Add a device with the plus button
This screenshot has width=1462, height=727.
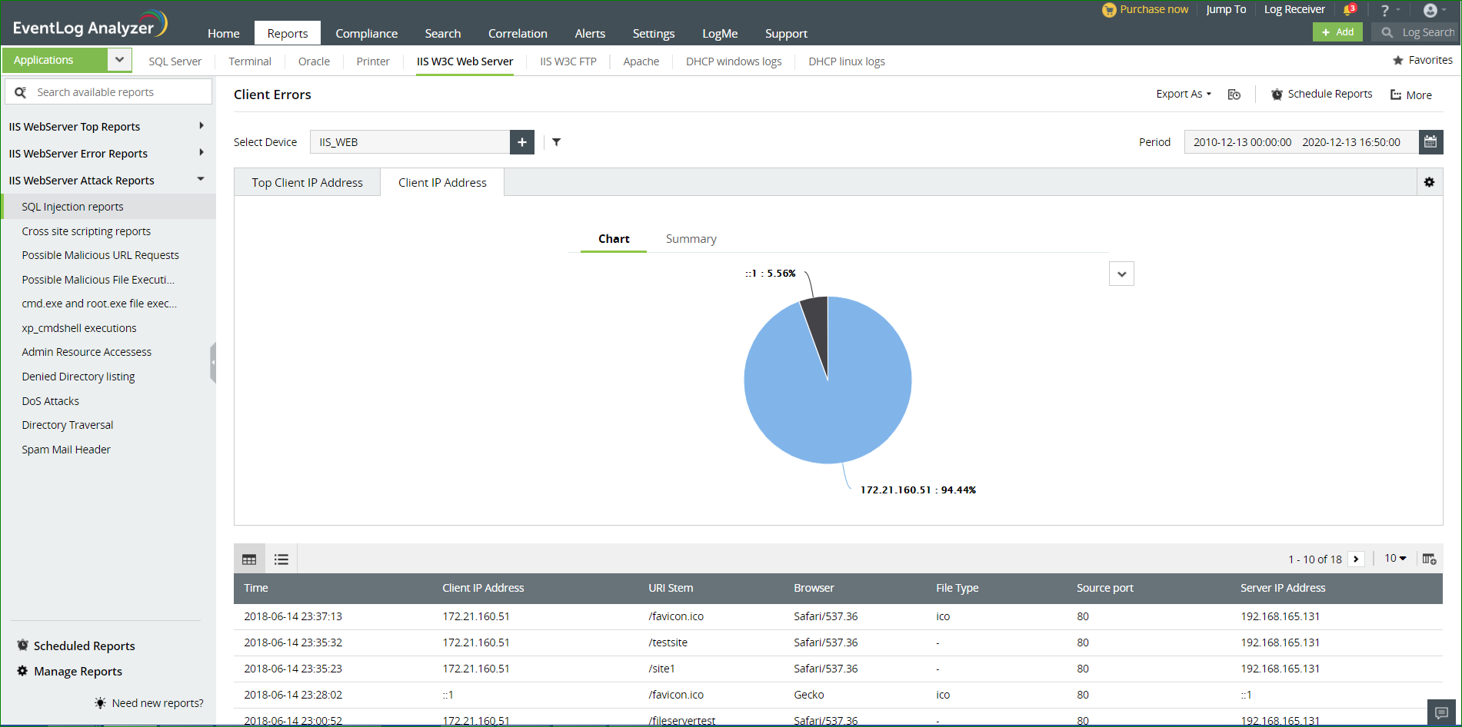pos(522,142)
